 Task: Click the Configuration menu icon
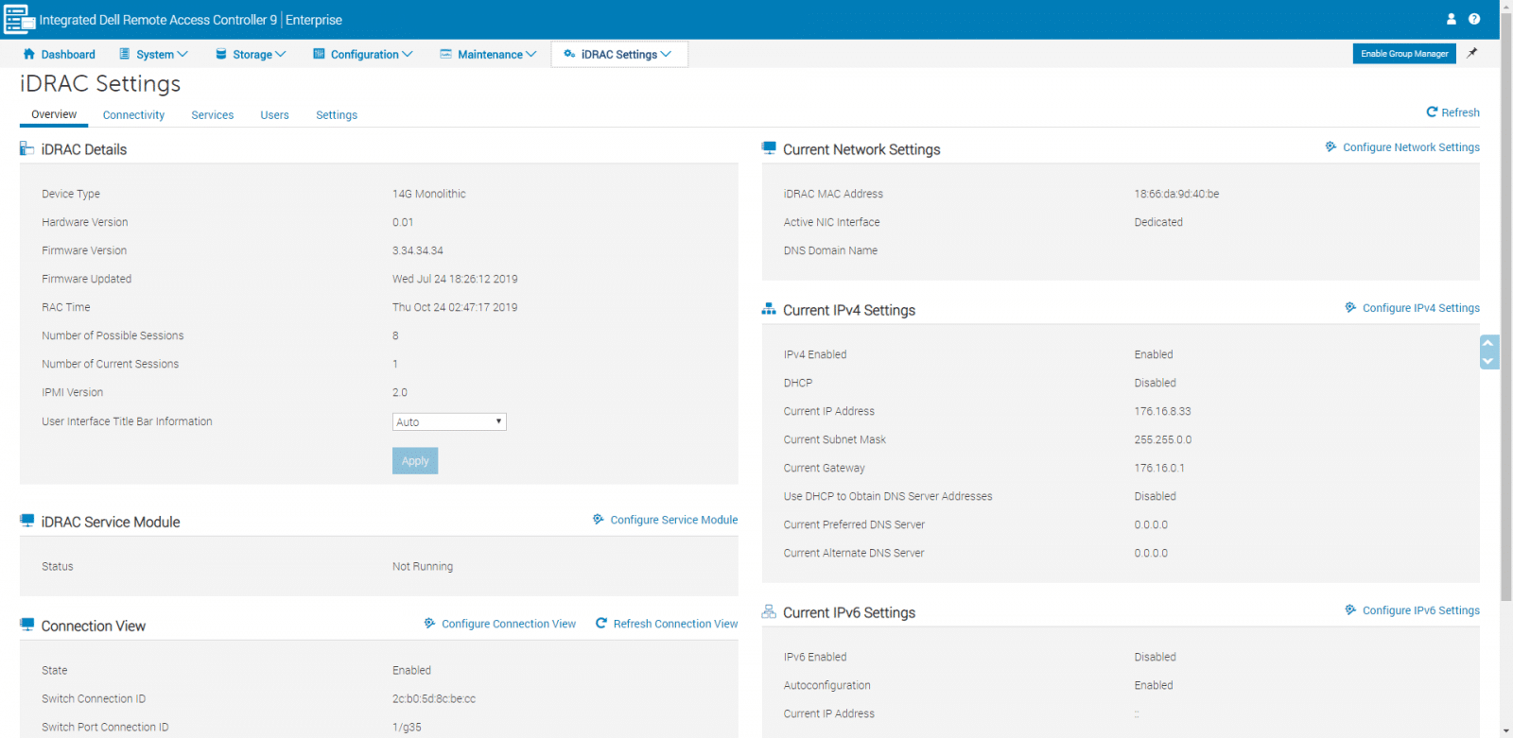[x=319, y=54]
